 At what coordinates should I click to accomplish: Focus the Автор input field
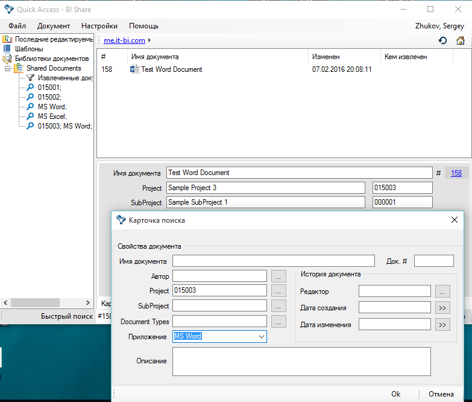(219, 276)
